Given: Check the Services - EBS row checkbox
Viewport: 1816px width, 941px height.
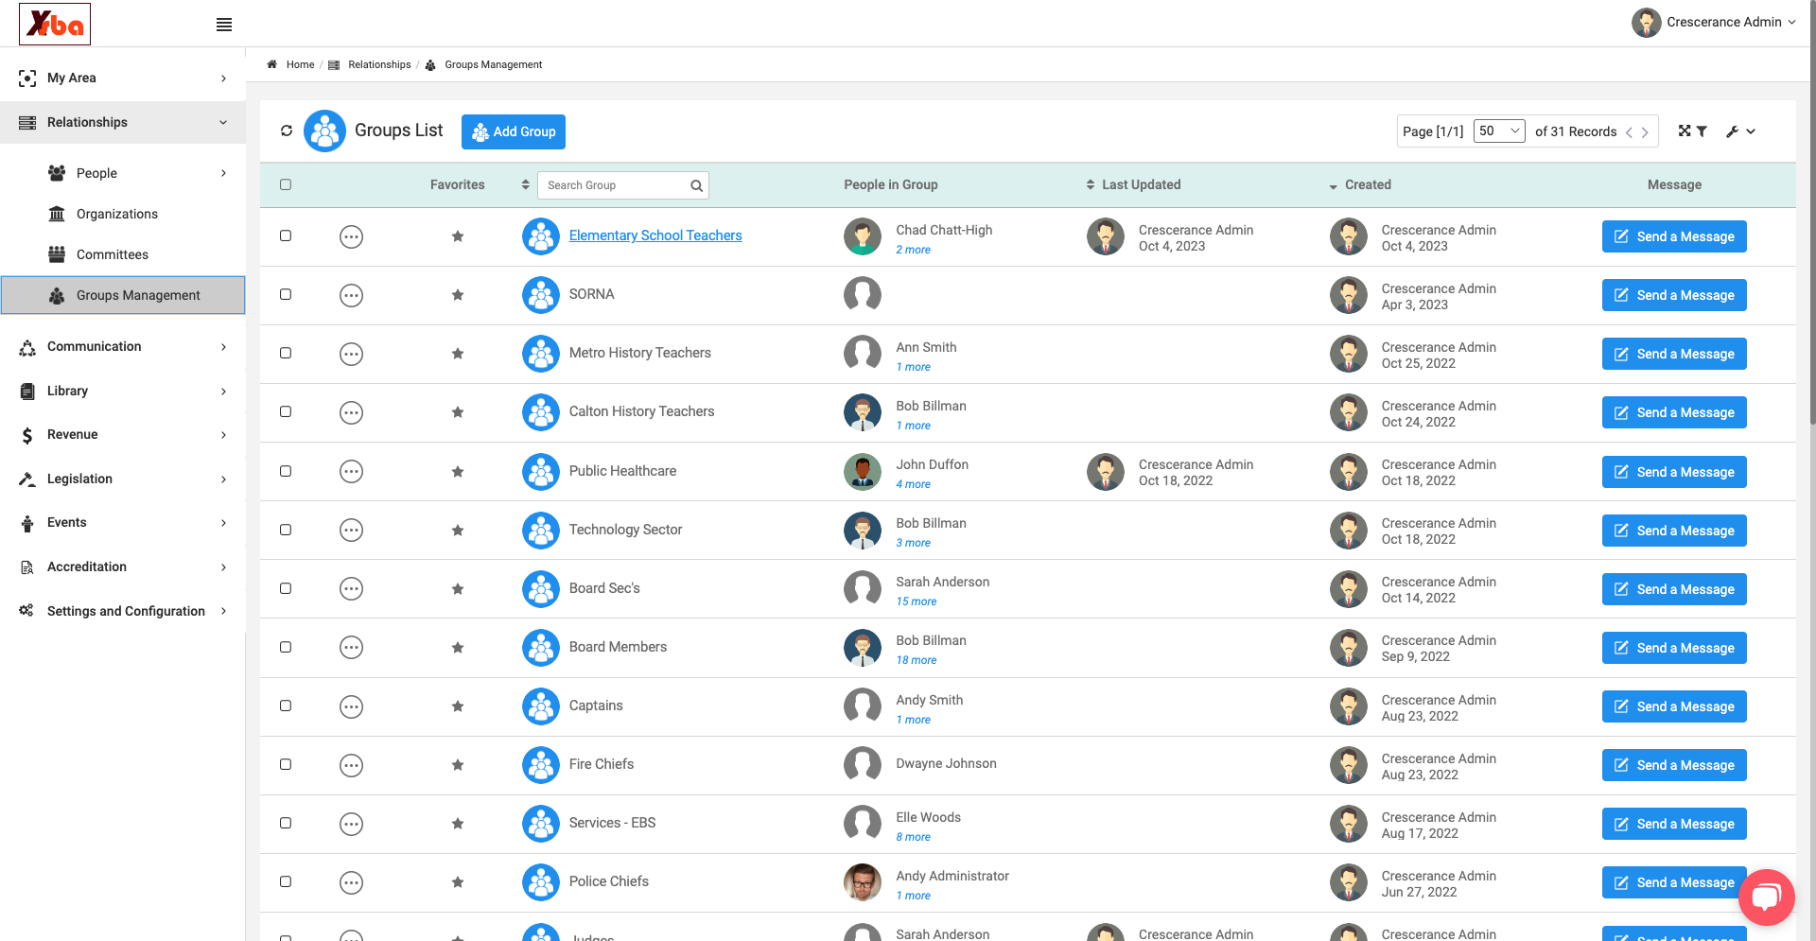Looking at the screenshot, I should (286, 823).
